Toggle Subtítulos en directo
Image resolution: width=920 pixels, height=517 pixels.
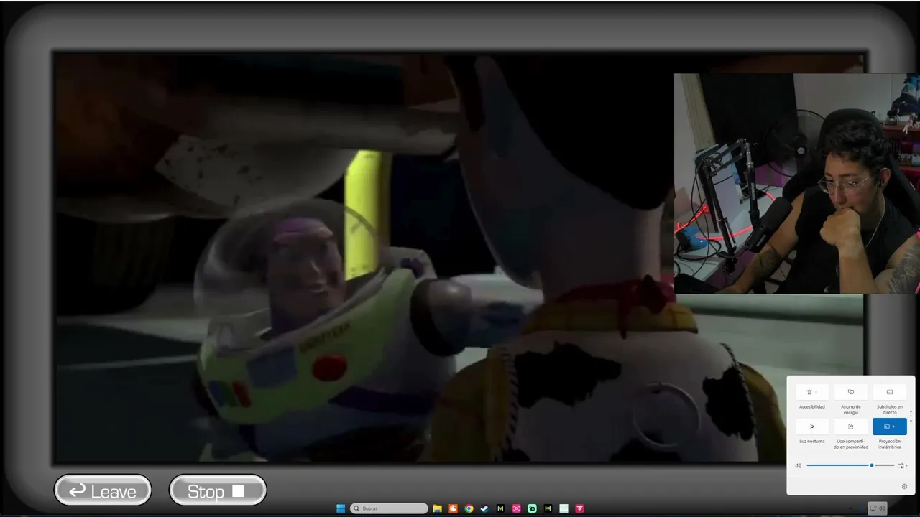click(890, 392)
